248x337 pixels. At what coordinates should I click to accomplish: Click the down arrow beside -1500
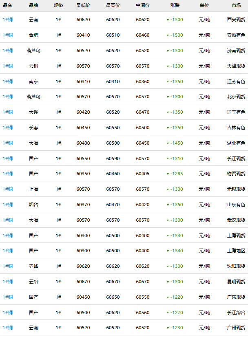pos(168,35)
